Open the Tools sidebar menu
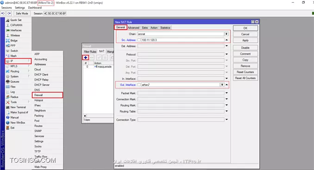 coord(13,102)
